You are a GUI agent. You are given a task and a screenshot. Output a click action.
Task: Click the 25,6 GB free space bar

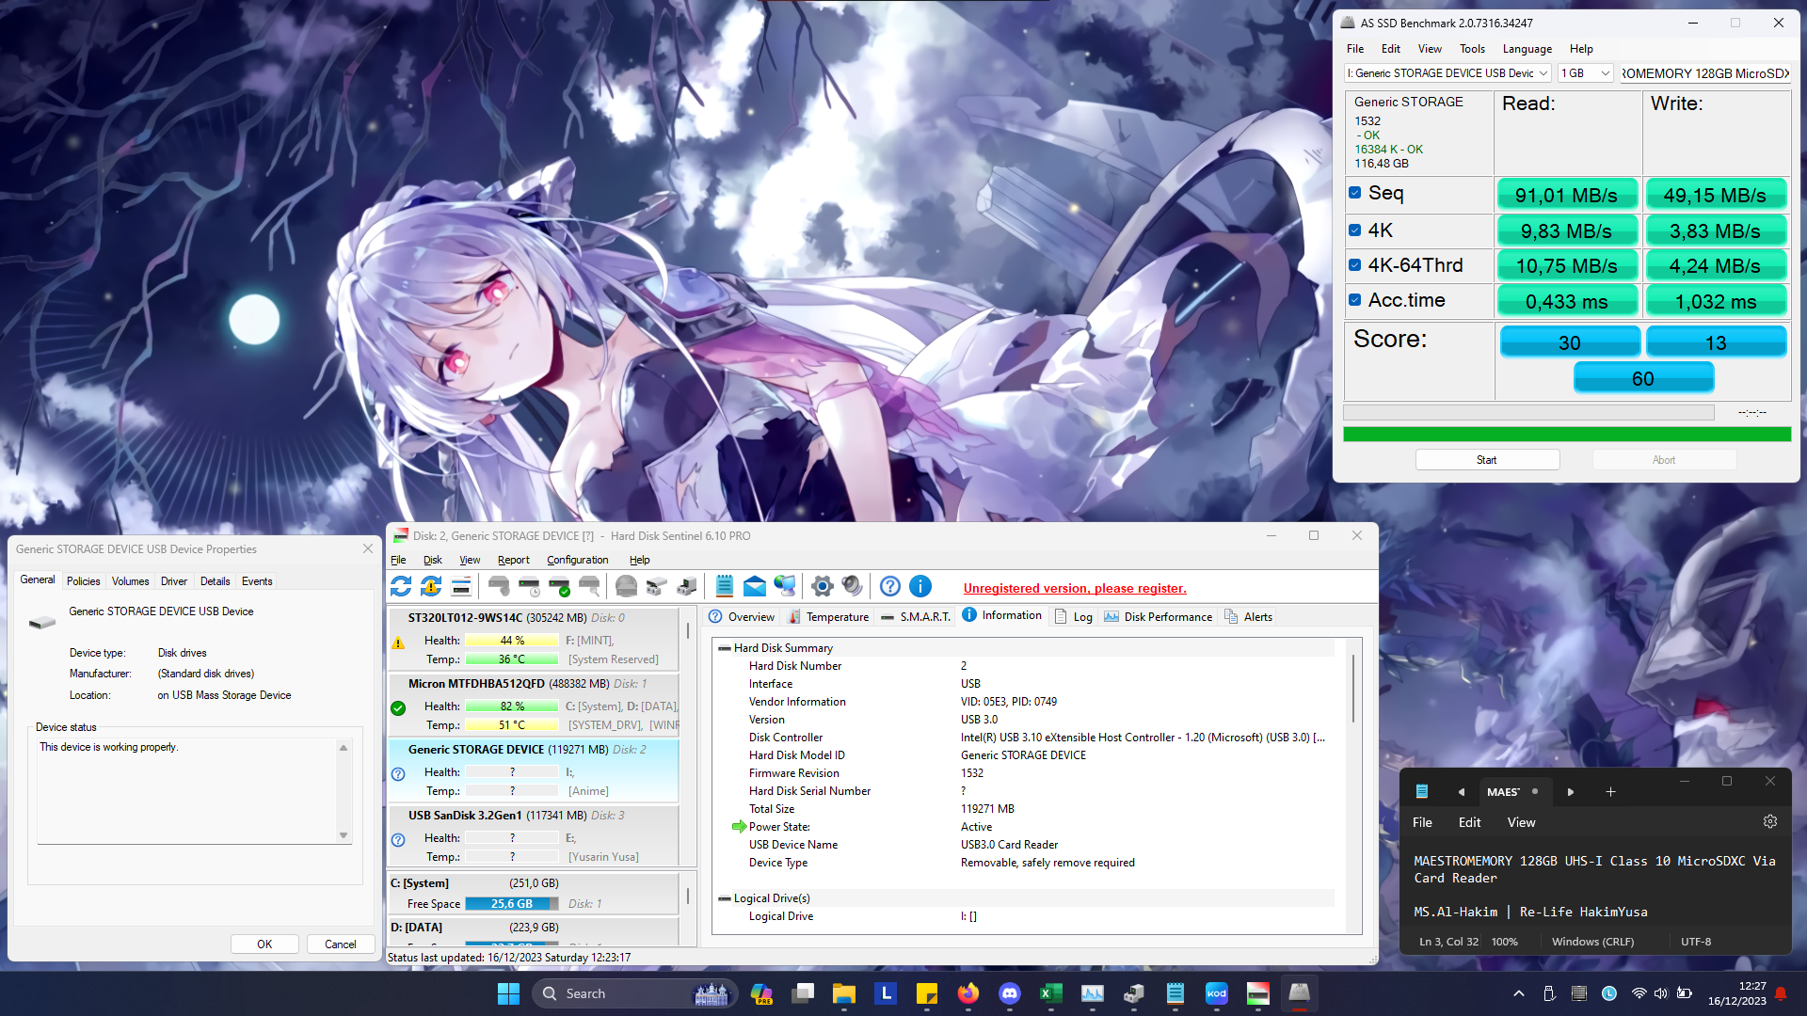click(512, 904)
